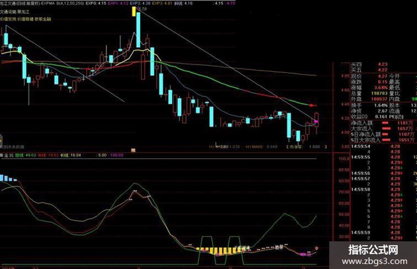This screenshot has width=417, height=269.
Task: Click the 现价 4.27 current price
Action: click(x=369, y=76)
